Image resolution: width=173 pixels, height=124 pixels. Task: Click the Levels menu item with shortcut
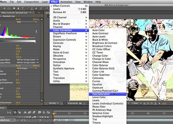coord(69,9)
